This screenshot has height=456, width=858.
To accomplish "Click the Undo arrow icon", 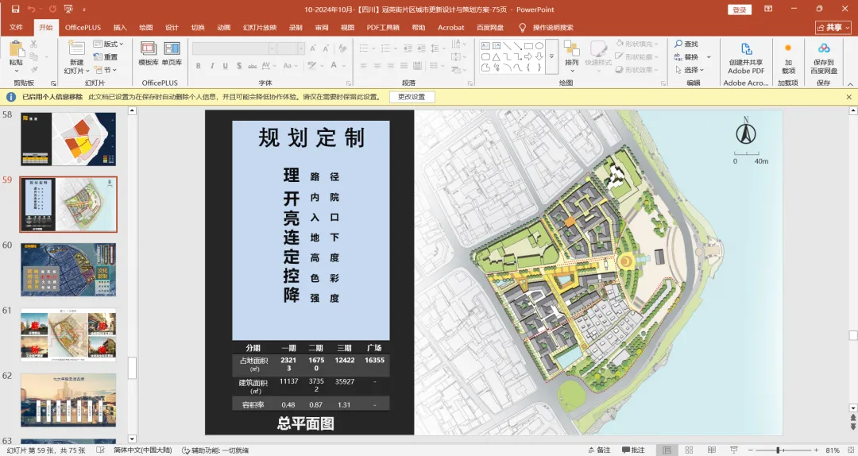I will point(31,10).
